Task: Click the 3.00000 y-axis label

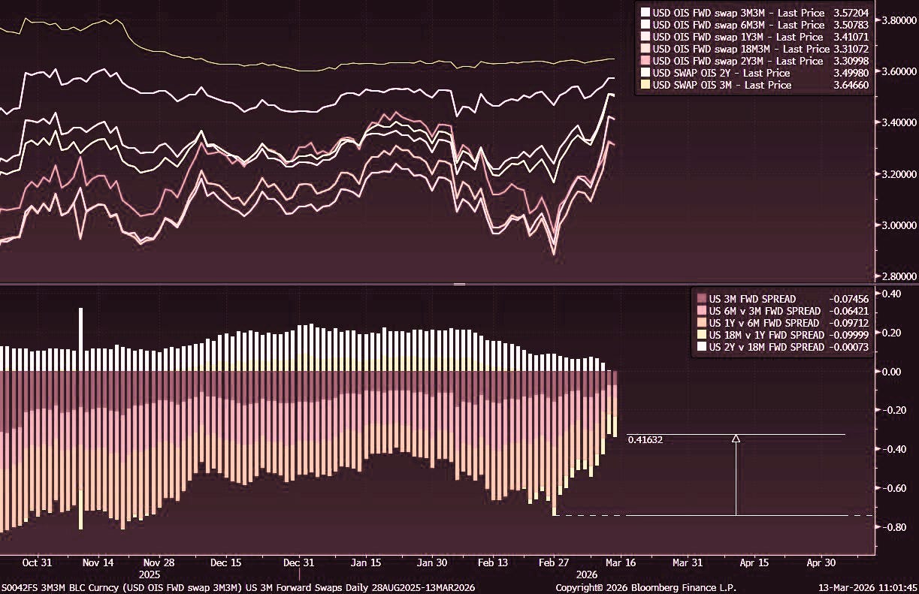Action: pyautogui.click(x=898, y=225)
